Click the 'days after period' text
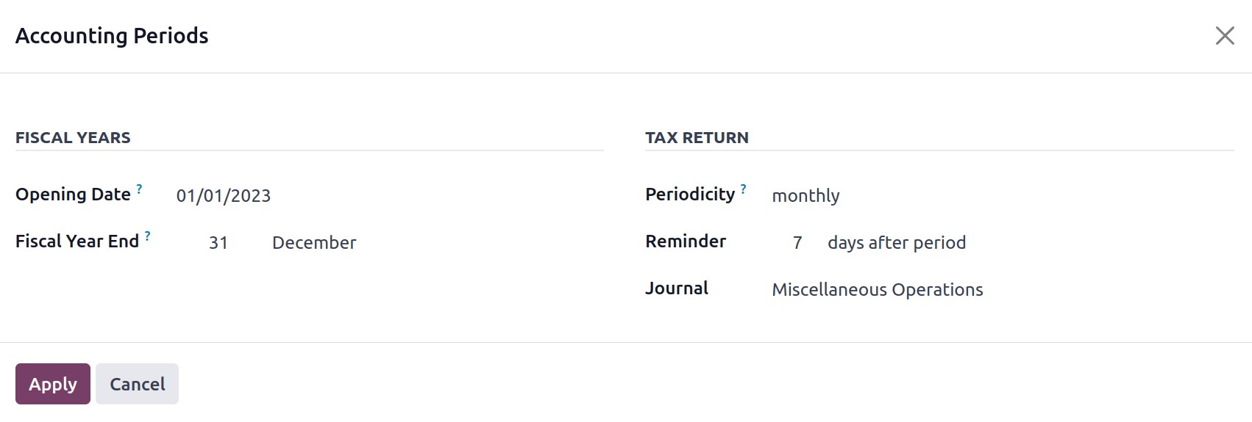 point(897,243)
